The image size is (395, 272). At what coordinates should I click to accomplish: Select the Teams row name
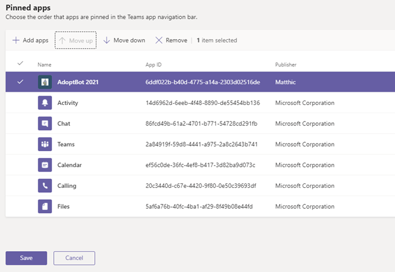click(x=66, y=144)
